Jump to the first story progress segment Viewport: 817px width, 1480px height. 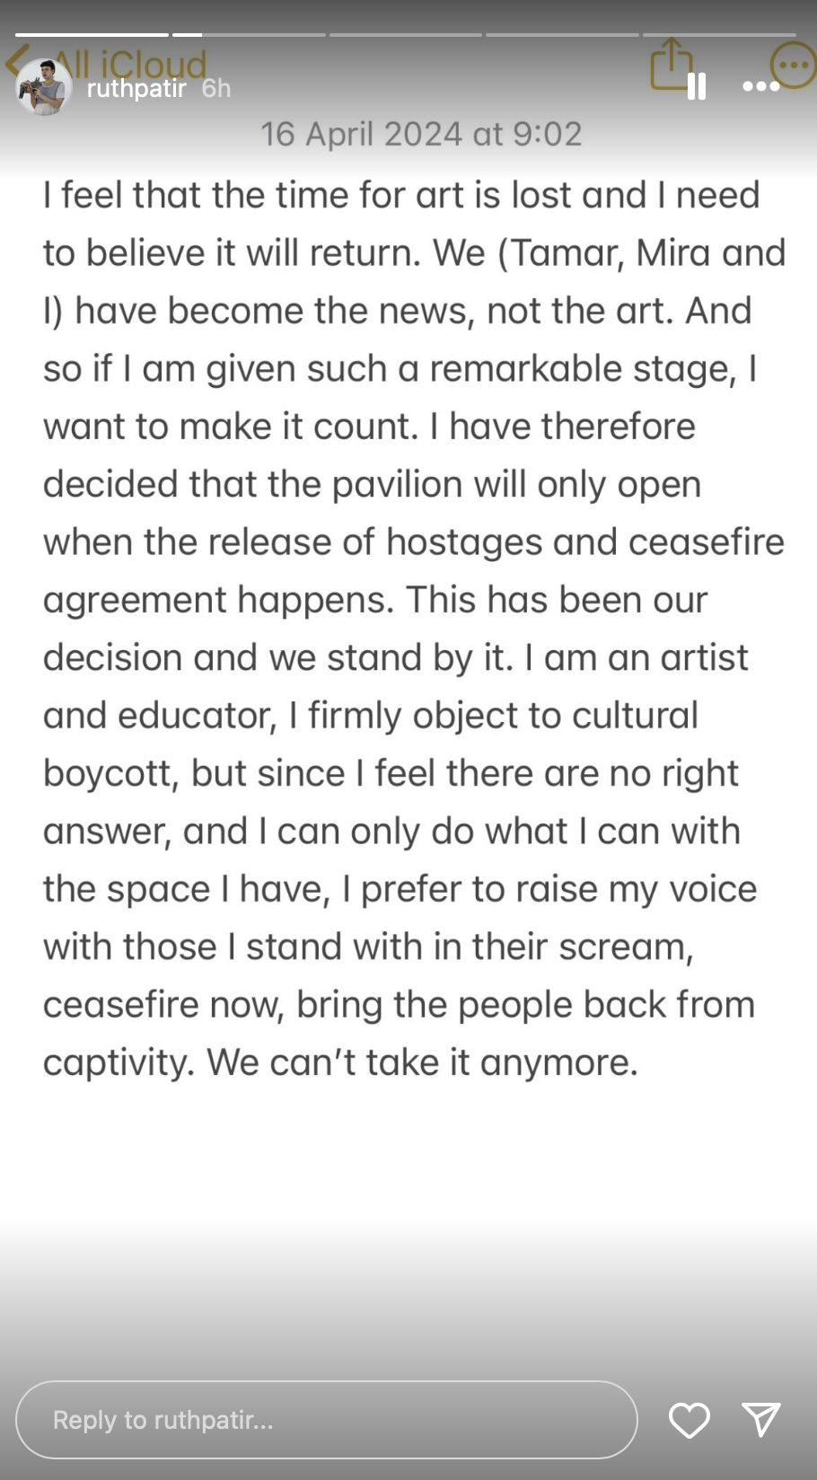click(x=92, y=35)
